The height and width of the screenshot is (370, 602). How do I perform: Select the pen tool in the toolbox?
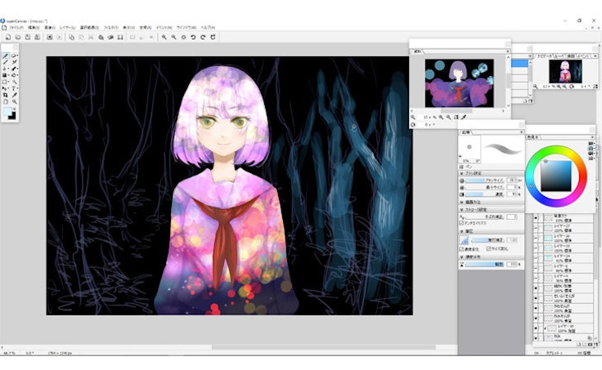click(x=6, y=56)
